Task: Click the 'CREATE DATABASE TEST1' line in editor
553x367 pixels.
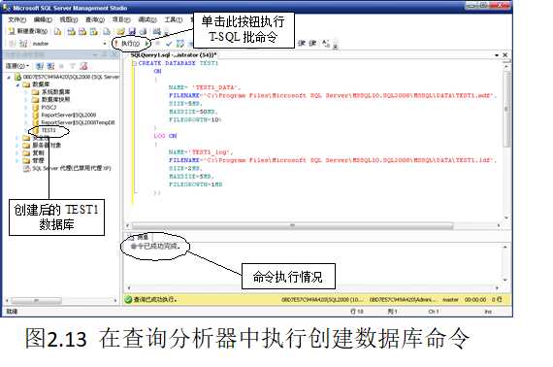Action: pyautogui.click(x=179, y=63)
